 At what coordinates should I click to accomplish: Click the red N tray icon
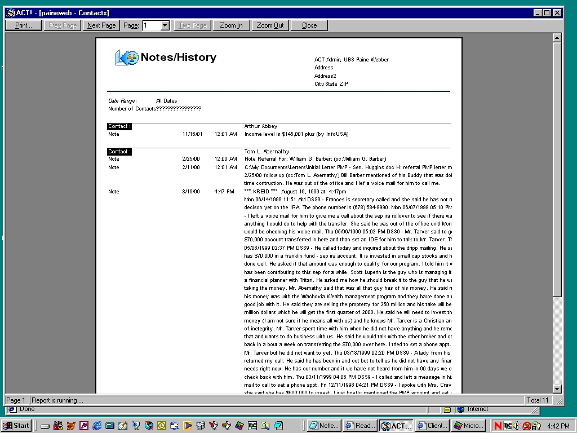[498, 426]
